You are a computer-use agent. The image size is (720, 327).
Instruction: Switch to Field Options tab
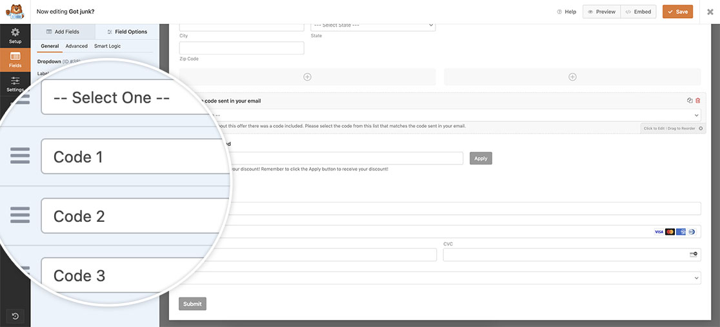(x=127, y=32)
